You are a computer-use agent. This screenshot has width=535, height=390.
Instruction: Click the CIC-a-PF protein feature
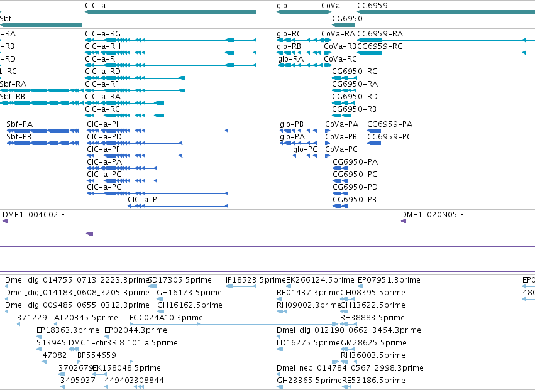pyautogui.click(x=135, y=156)
